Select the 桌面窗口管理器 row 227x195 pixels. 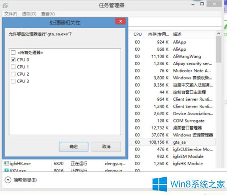coord(172,128)
